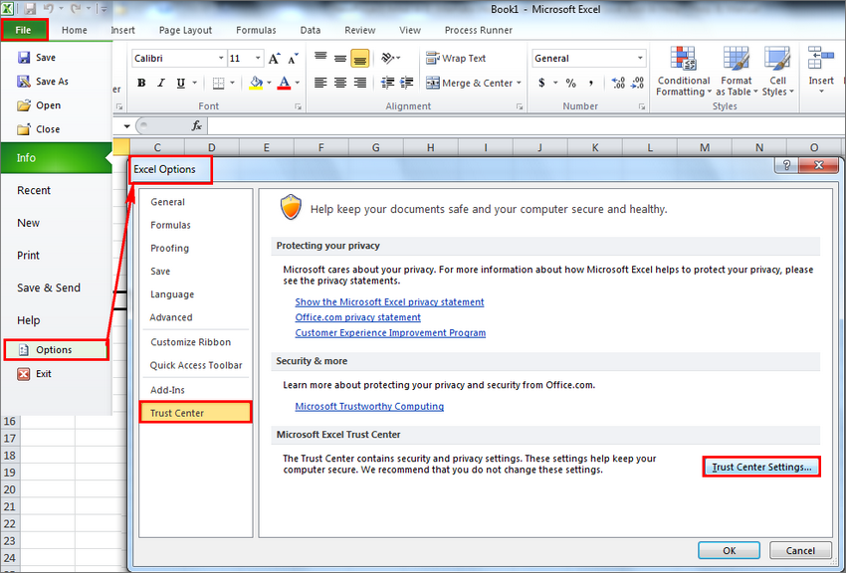
Task: Click the Increase Decimal icon
Action: tap(617, 83)
